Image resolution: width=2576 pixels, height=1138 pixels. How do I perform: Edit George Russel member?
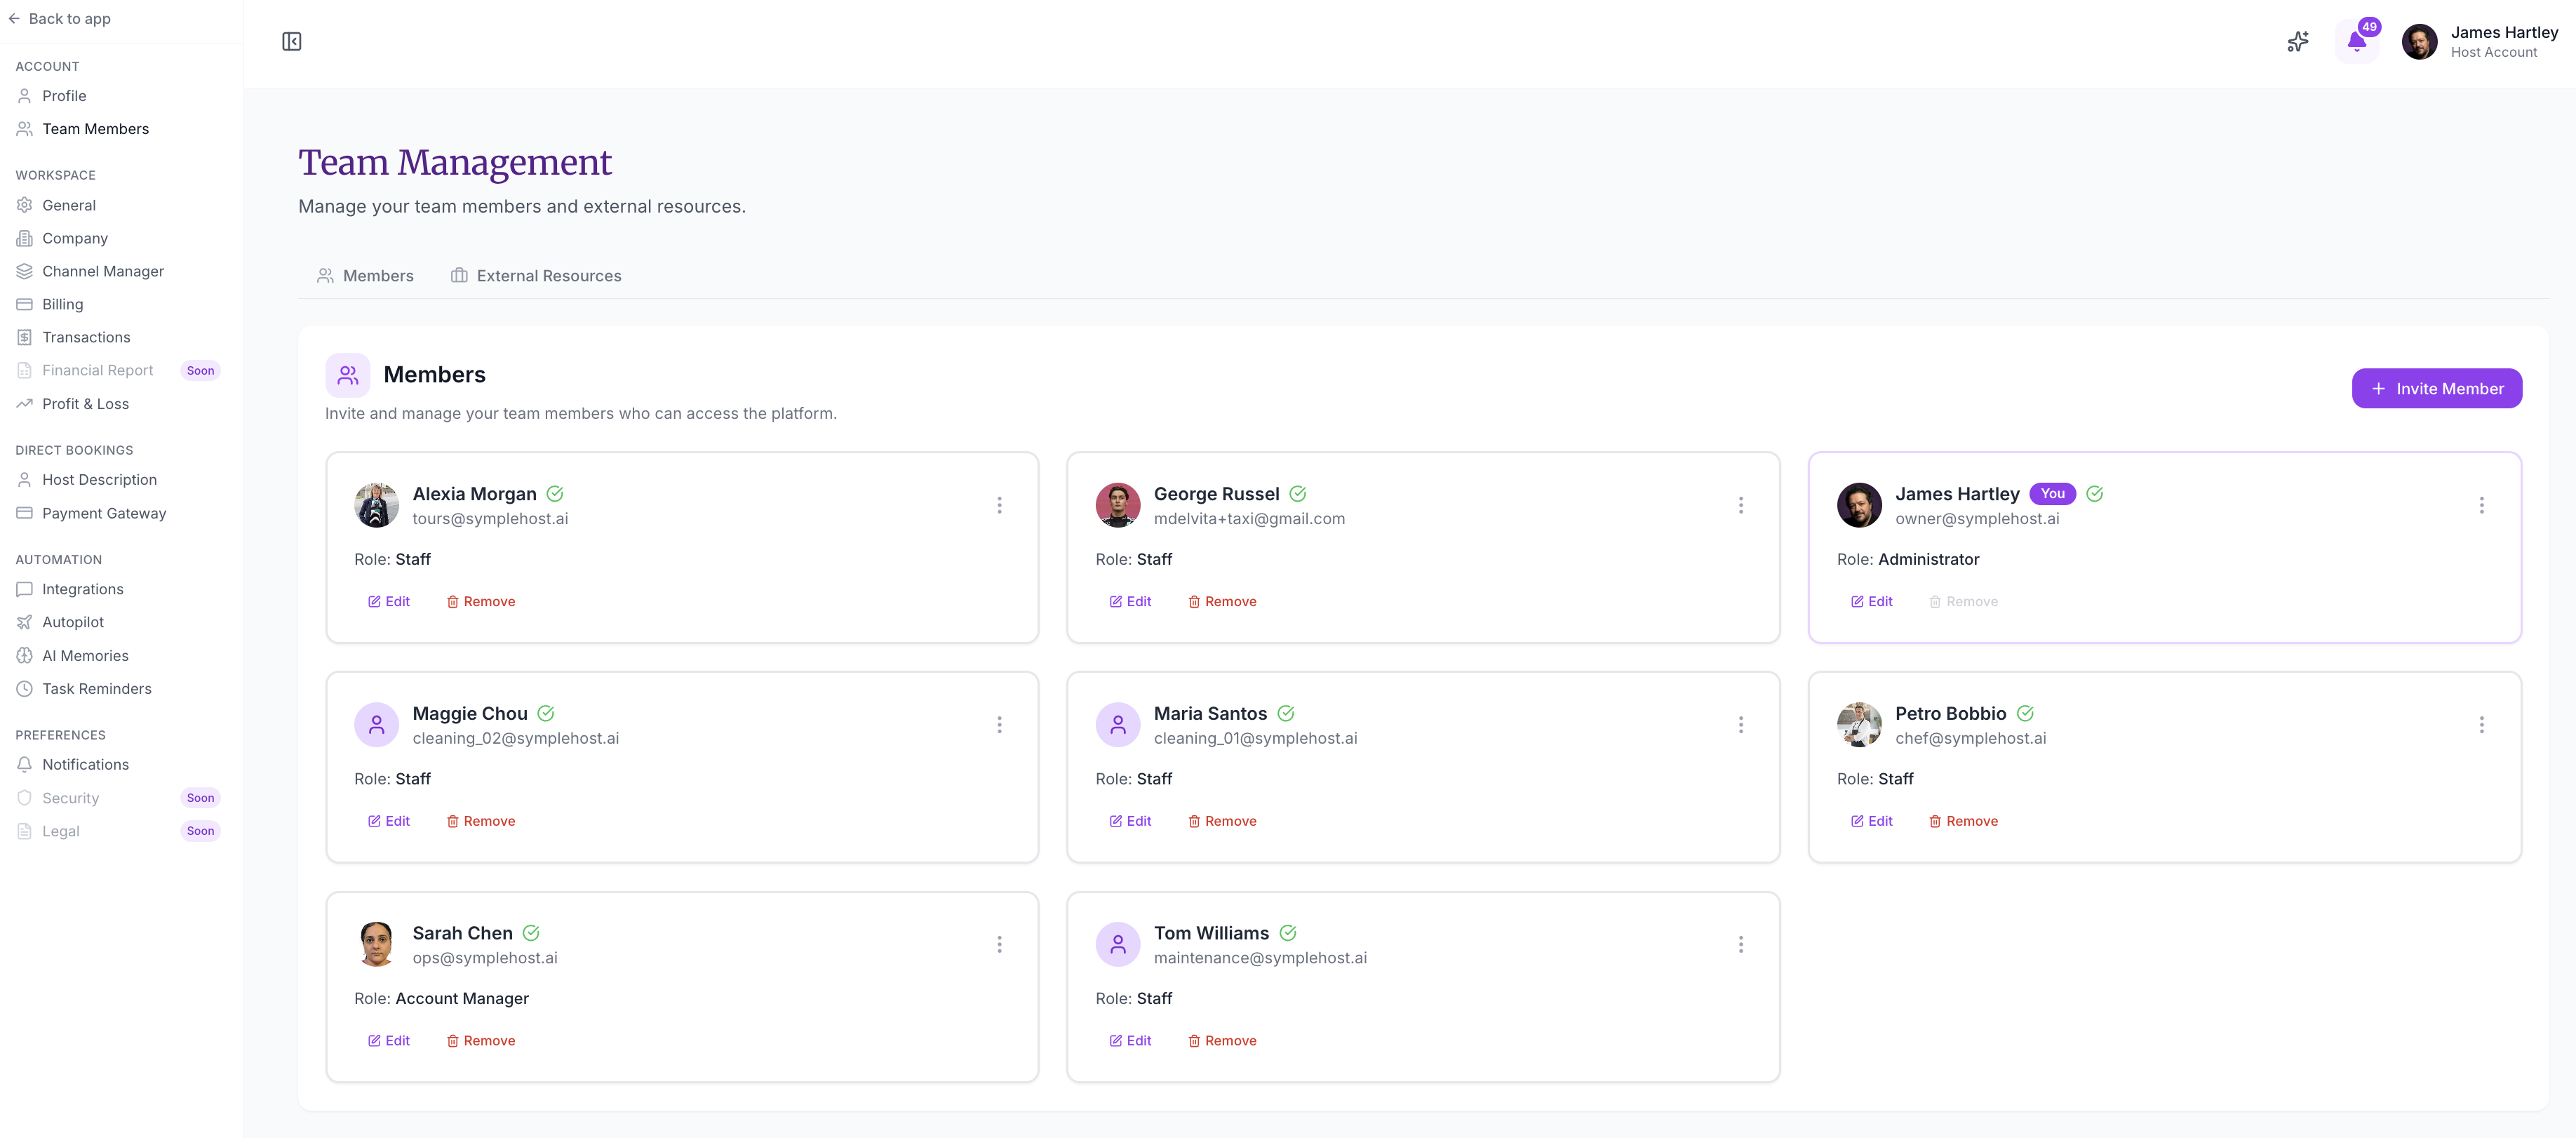pyautogui.click(x=1130, y=602)
